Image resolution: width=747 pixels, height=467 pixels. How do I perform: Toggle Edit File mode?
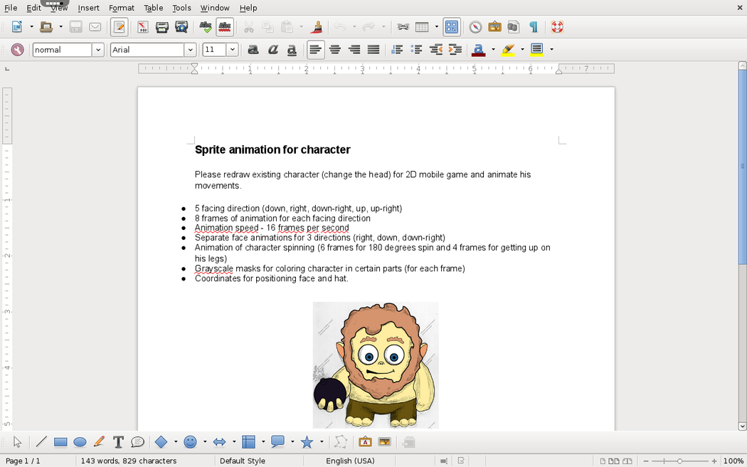(120, 27)
